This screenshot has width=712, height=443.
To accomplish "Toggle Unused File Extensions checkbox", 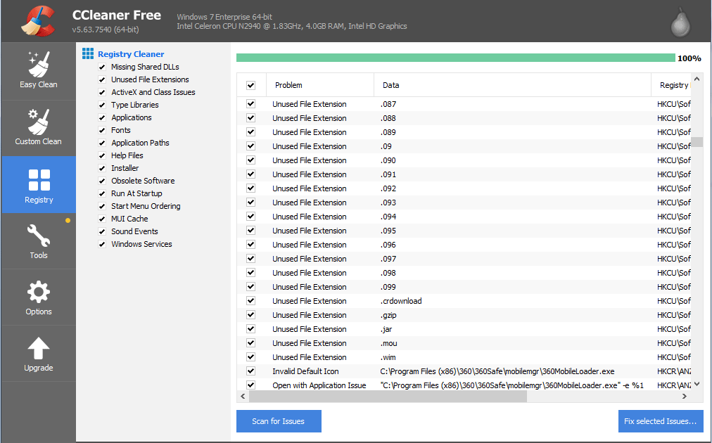I will coord(102,79).
